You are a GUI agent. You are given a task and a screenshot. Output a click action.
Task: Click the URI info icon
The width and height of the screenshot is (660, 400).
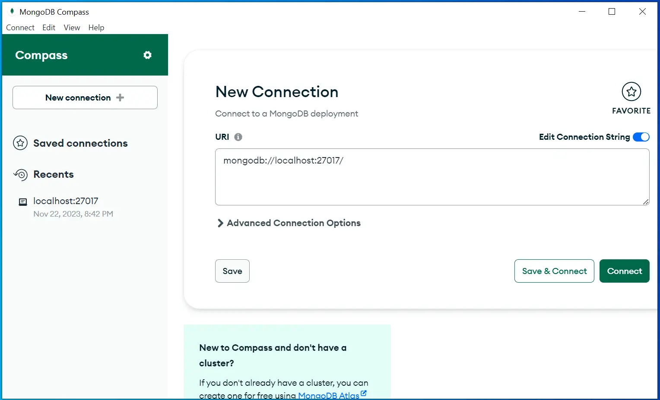(x=238, y=137)
